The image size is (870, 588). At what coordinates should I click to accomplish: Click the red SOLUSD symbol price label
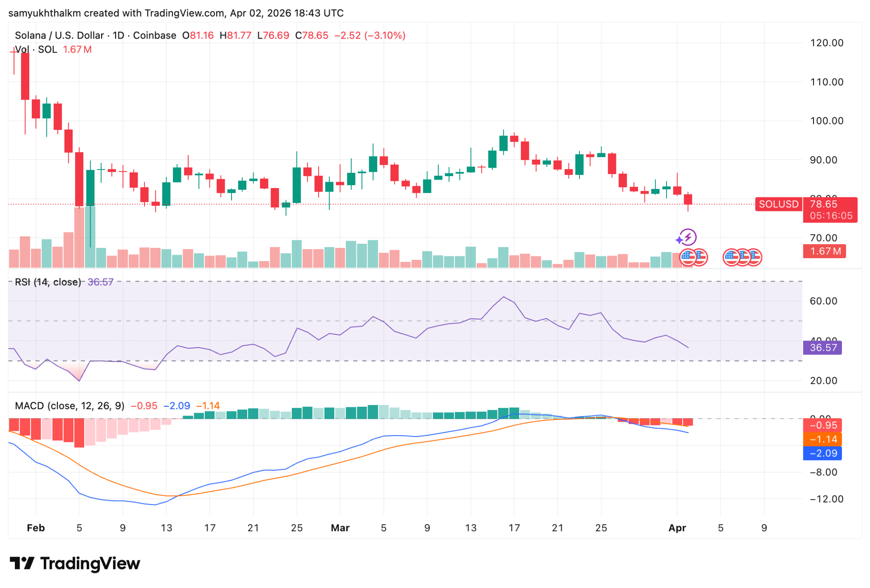(778, 204)
